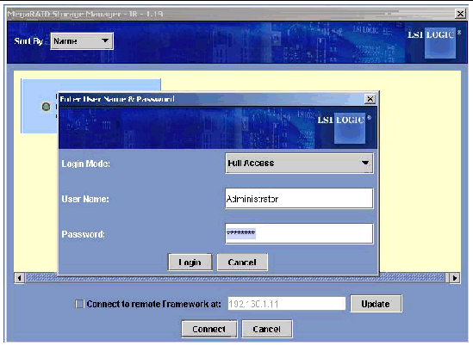Click Cancel in the main MegaRAID window

(267, 329)
